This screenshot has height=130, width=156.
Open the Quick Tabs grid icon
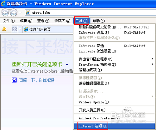14,29
